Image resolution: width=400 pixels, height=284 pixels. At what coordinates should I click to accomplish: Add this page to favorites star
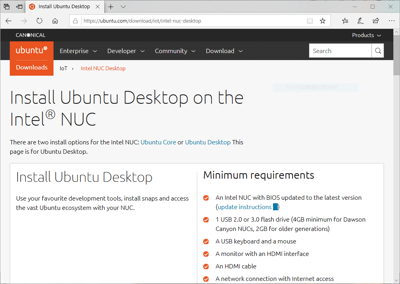[x=323, y=21]
